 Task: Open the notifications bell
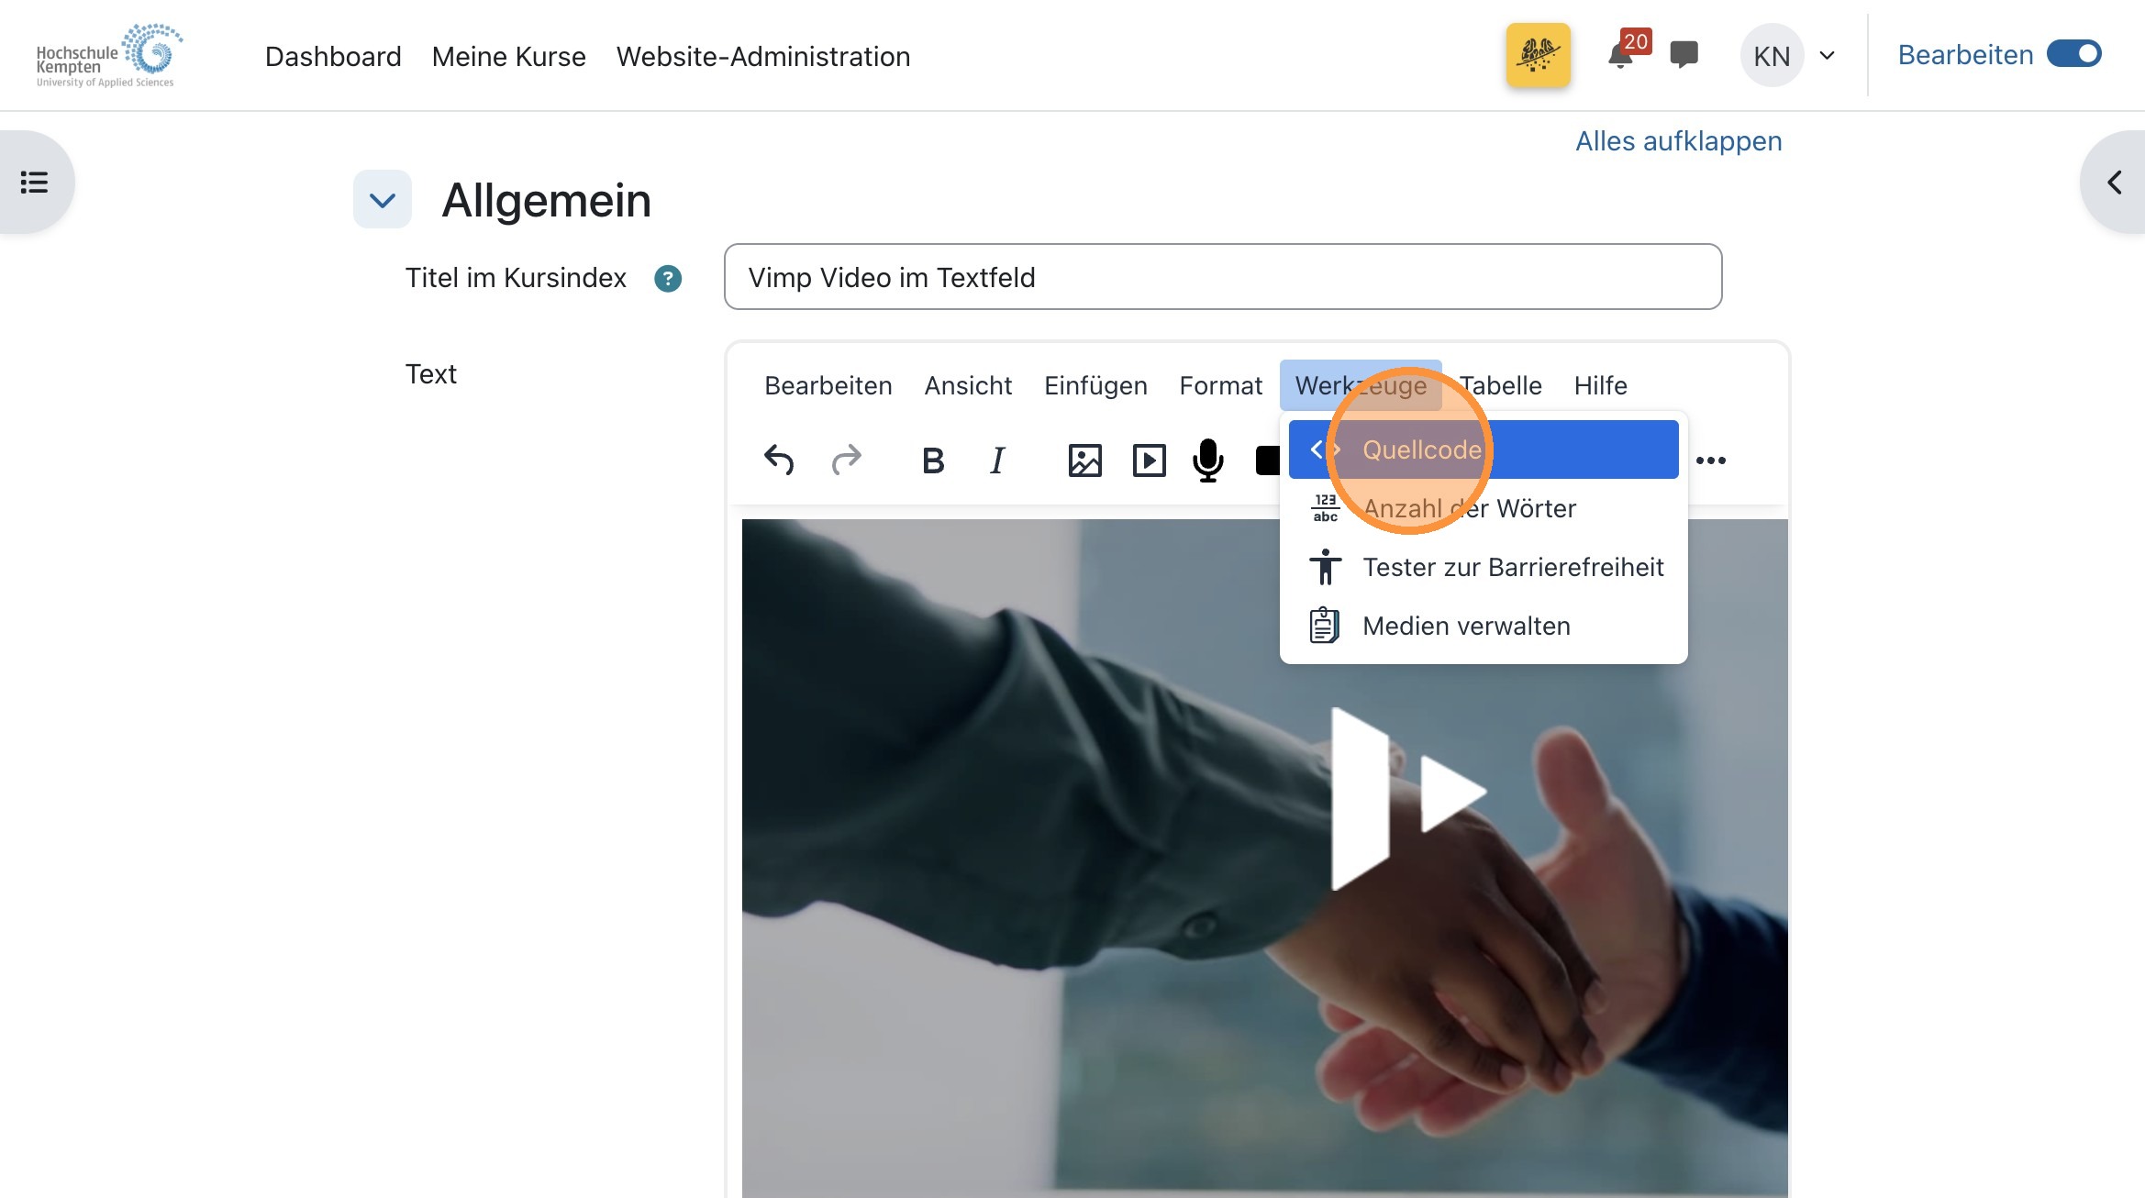pyautogui.click(x=1620, y=56)
